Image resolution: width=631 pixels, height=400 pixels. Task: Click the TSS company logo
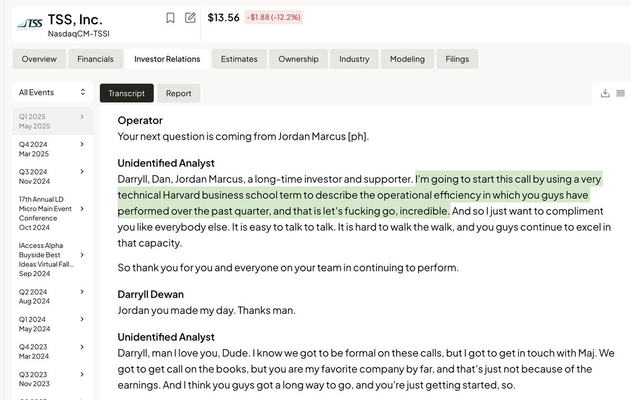pos(29,23)
